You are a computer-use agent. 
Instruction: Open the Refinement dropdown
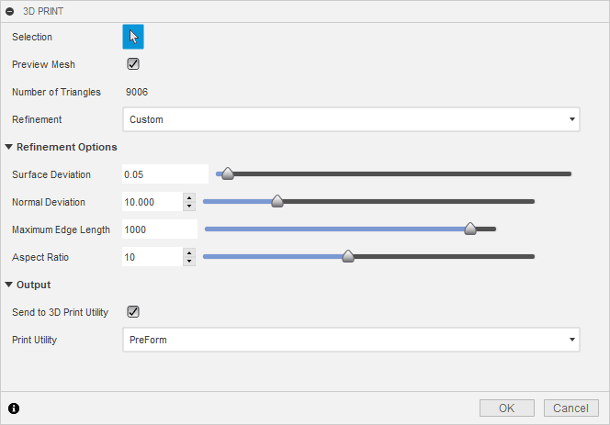(351, 119)
